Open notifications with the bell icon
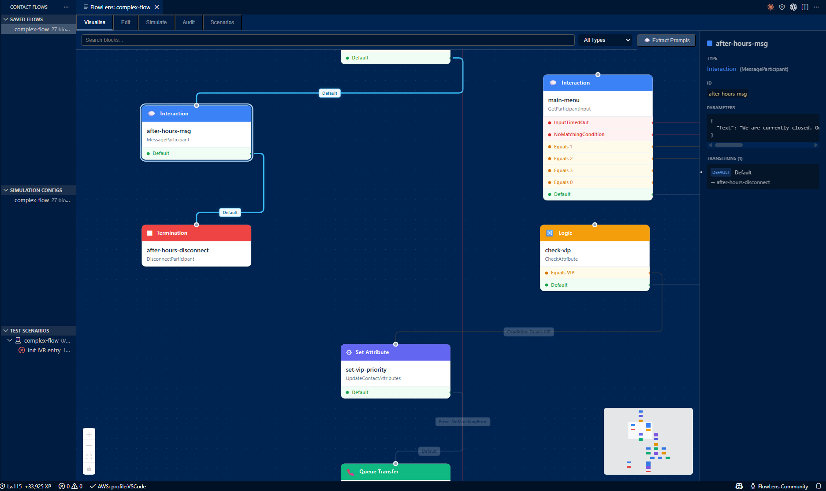 (819, 486)
